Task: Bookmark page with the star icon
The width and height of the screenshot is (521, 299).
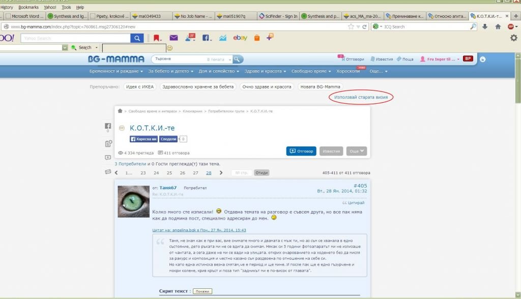Action: pyautogui.click(x=351, y=26)
